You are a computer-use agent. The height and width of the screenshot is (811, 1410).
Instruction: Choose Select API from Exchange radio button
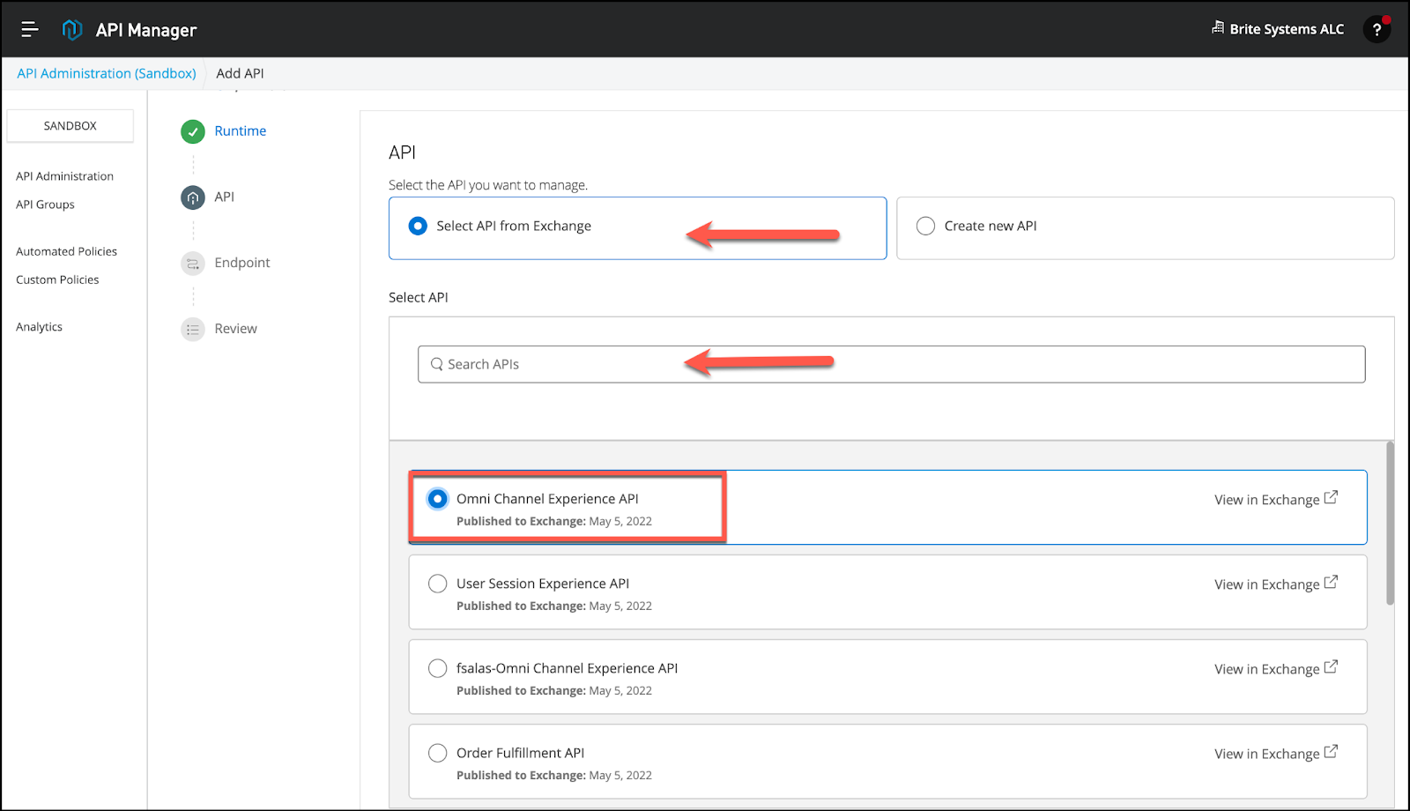click(418, 227)
